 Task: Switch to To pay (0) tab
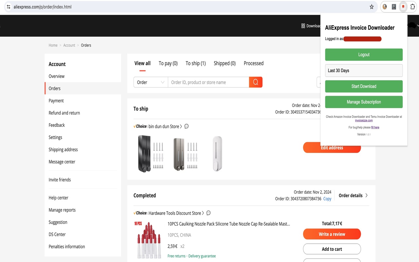point(168,63)
